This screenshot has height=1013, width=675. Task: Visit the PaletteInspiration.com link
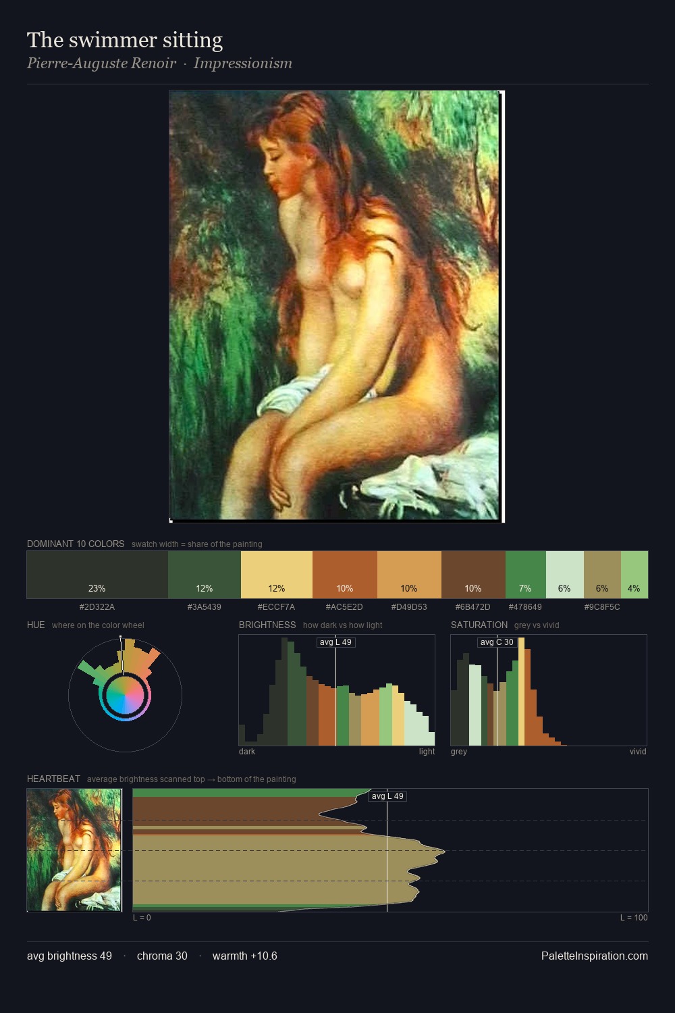595,956
